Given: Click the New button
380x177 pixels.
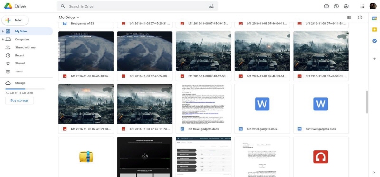Looking at the screenshot, I should coord(15,20).
